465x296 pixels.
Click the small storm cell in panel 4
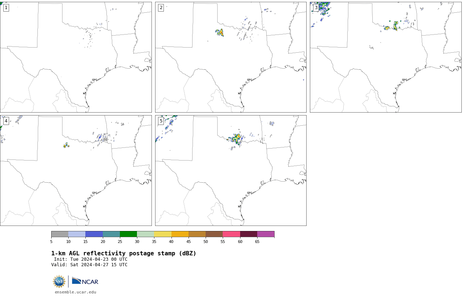(x=66, y=145)
